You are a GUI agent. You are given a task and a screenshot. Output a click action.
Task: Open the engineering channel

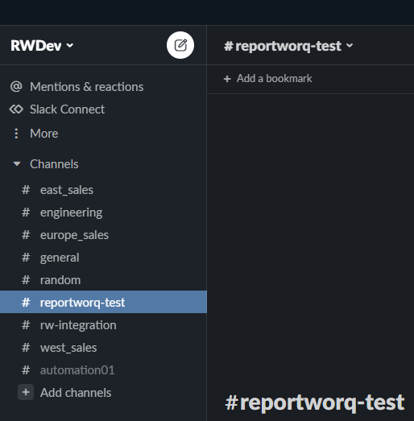click(103, 213)
